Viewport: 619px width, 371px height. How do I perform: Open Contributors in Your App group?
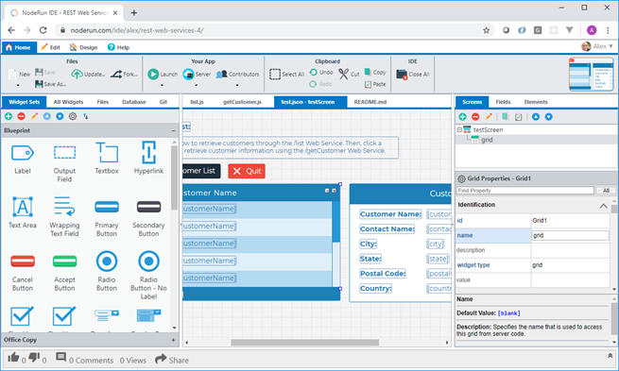pos(237,75)
